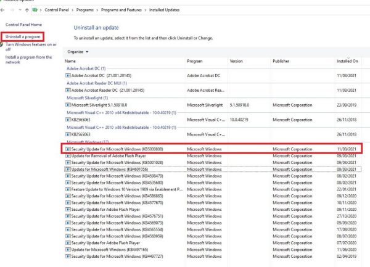Sort list by Installed On column
370x267 pixels.
(x=347, y=61)
